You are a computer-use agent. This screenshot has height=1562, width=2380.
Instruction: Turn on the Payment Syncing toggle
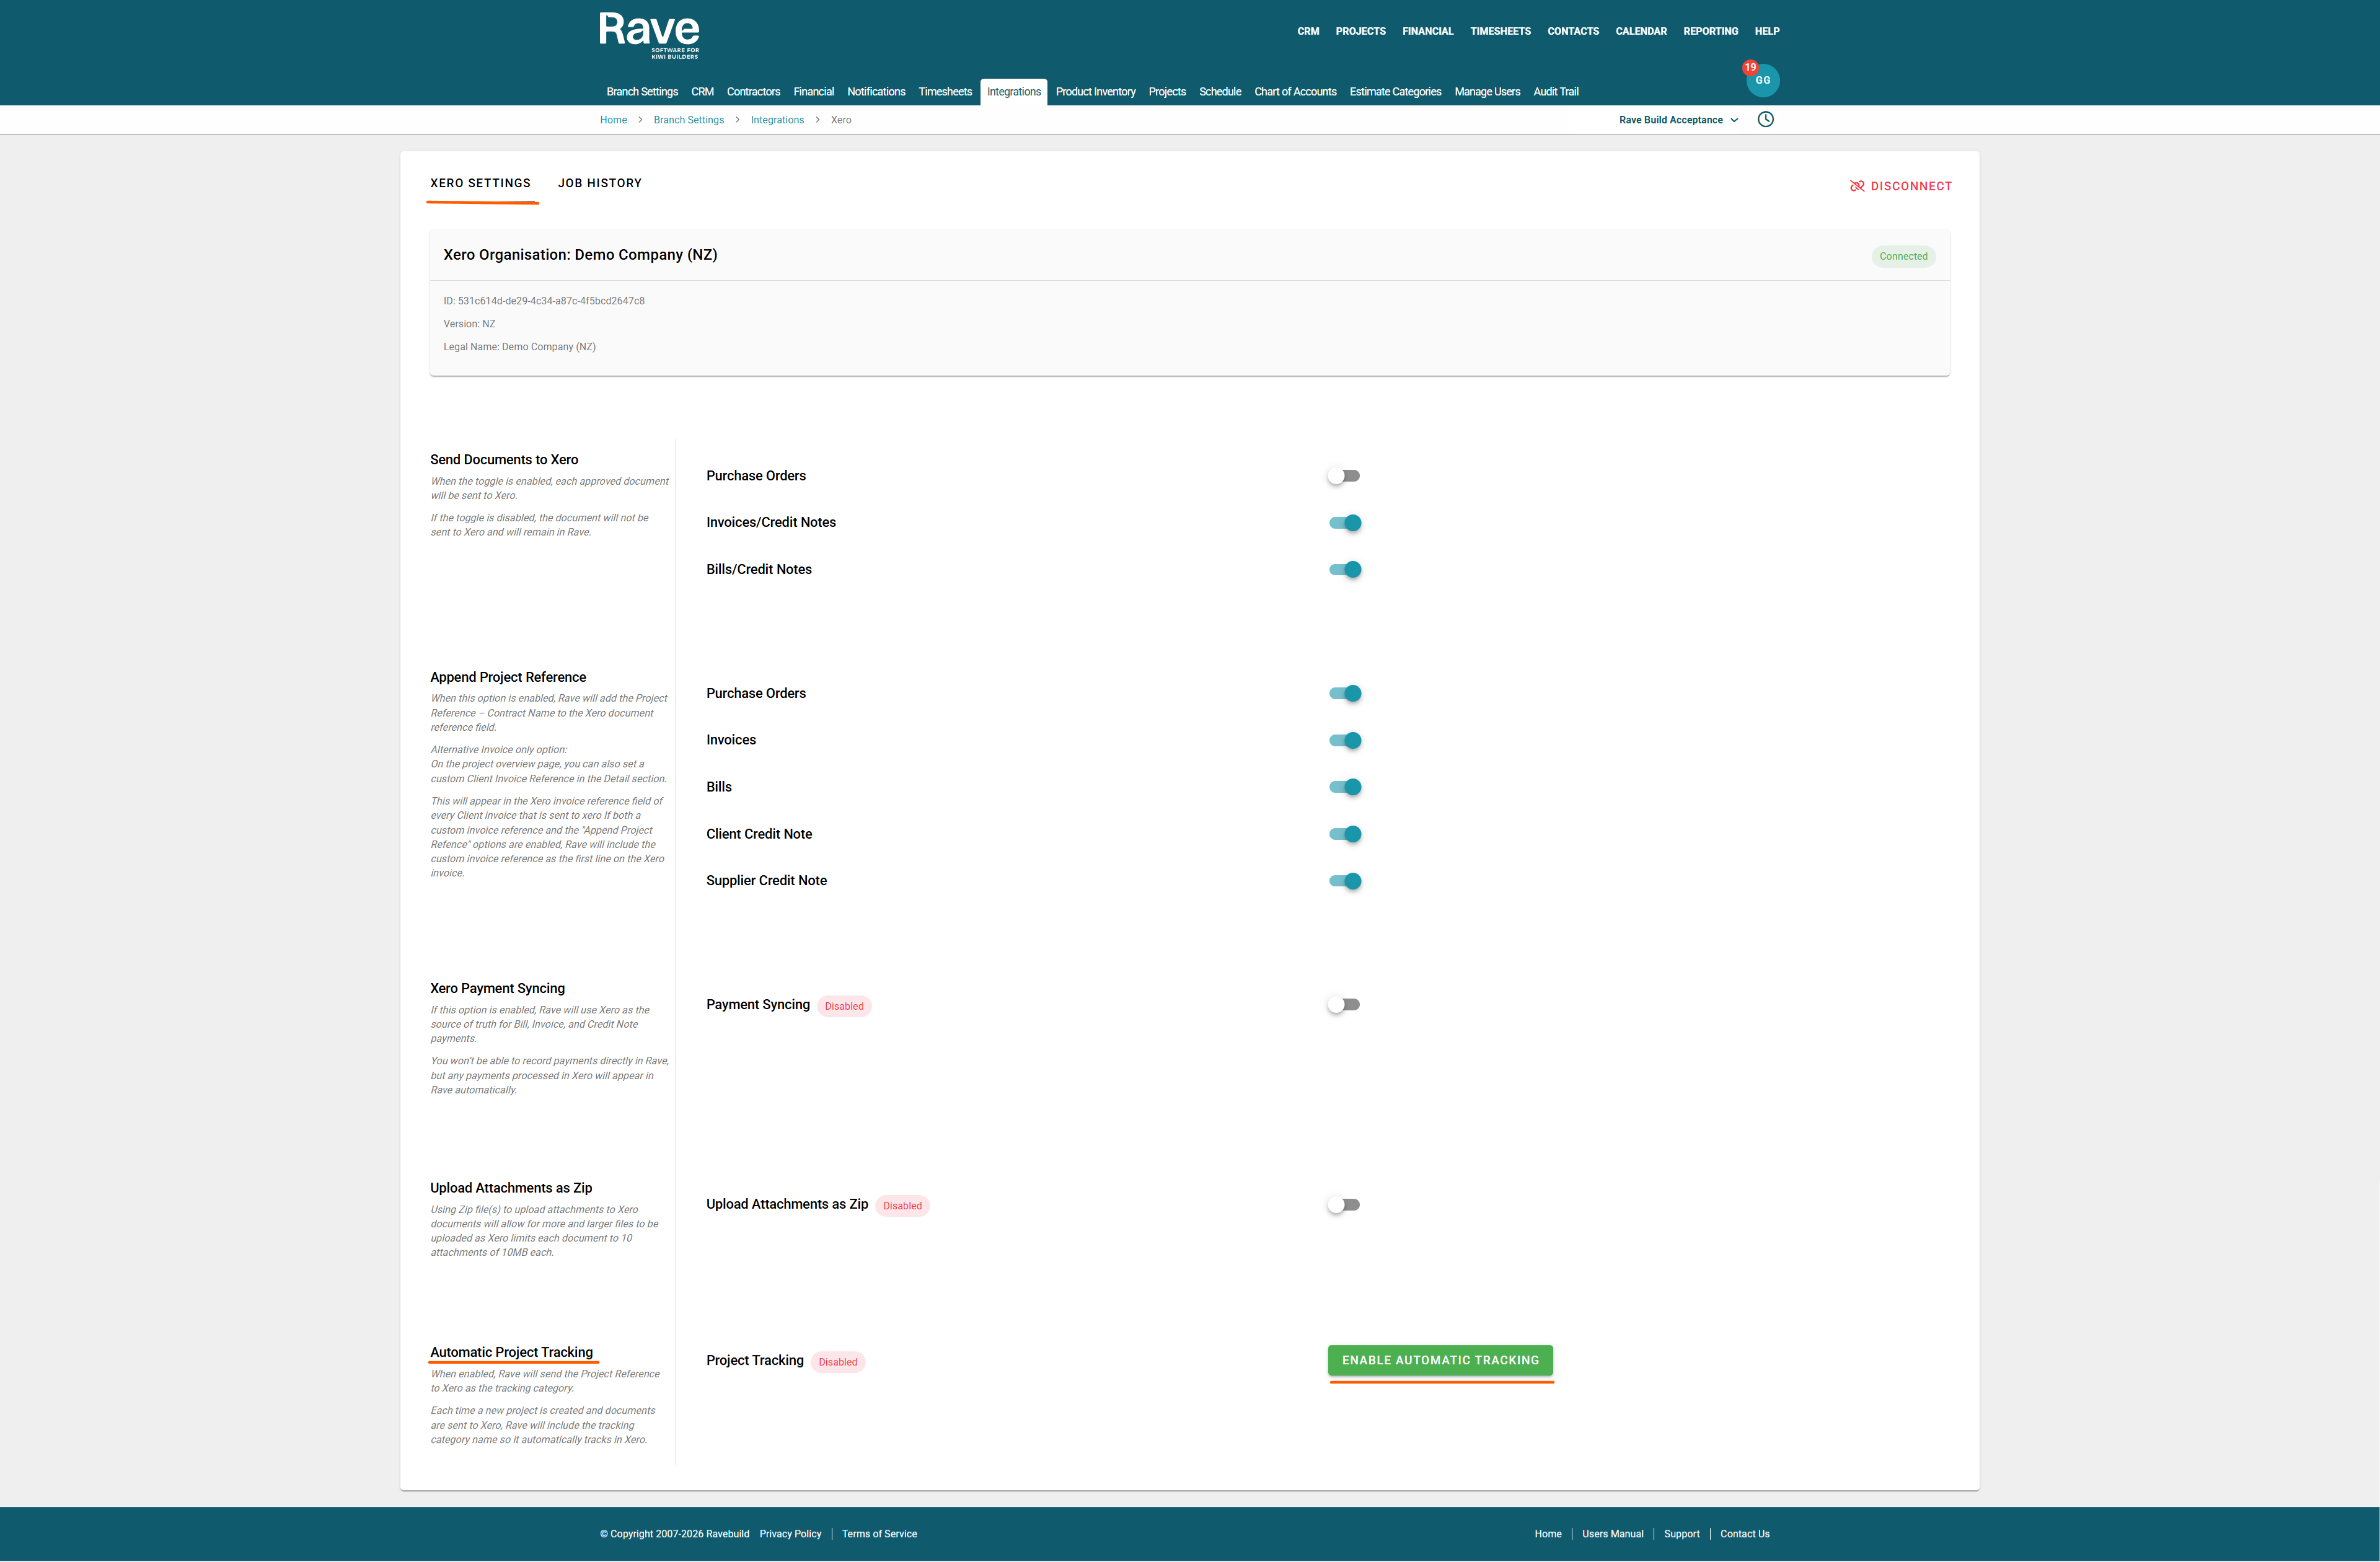(x=1344, y=1005)
